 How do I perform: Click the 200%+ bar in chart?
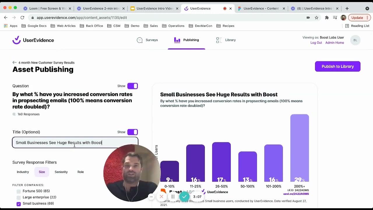(x=300, y=148)
